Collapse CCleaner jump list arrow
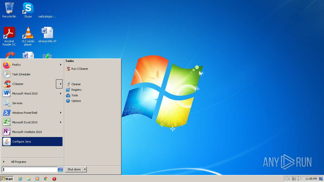This screenshot has height=182, width=324. 59,84
